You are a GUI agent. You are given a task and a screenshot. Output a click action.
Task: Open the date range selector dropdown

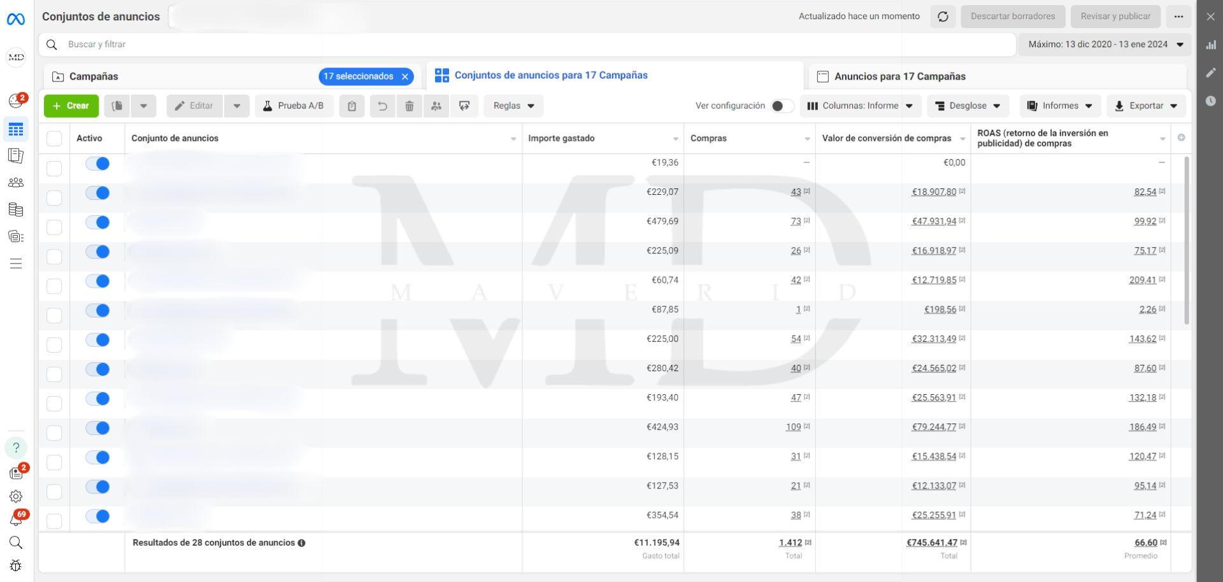[x=1105, y=45]
